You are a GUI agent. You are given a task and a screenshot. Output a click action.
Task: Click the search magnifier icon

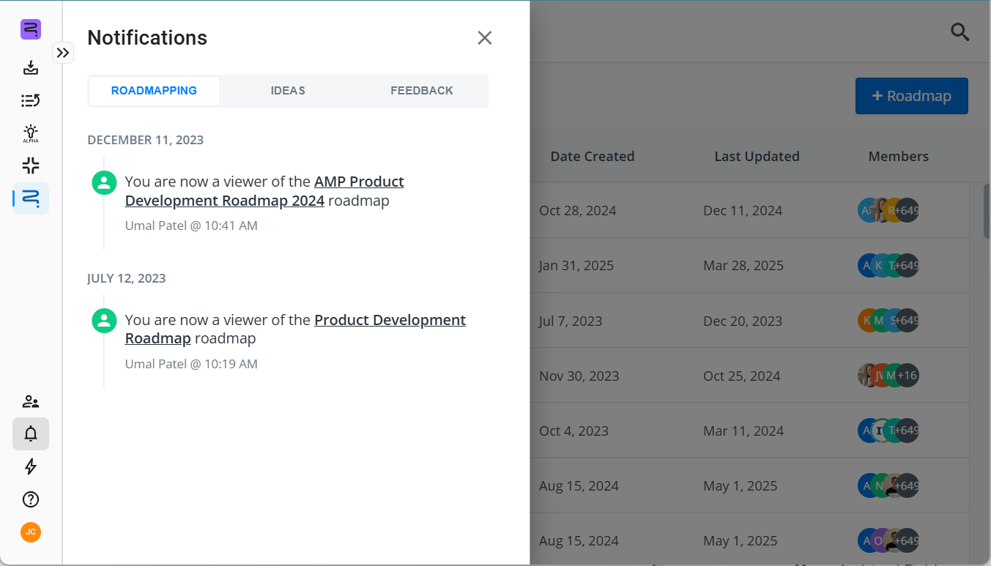(960, 32)
